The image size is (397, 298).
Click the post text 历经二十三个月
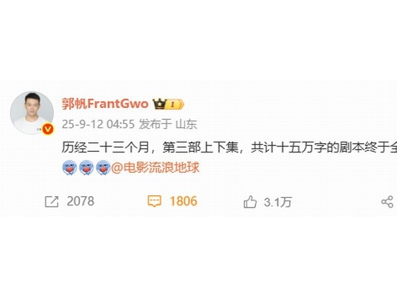(105, 148)
